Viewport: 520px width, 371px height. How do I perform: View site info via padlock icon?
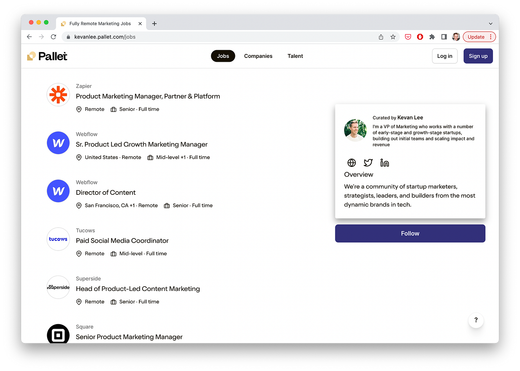[x=68, y=37]
